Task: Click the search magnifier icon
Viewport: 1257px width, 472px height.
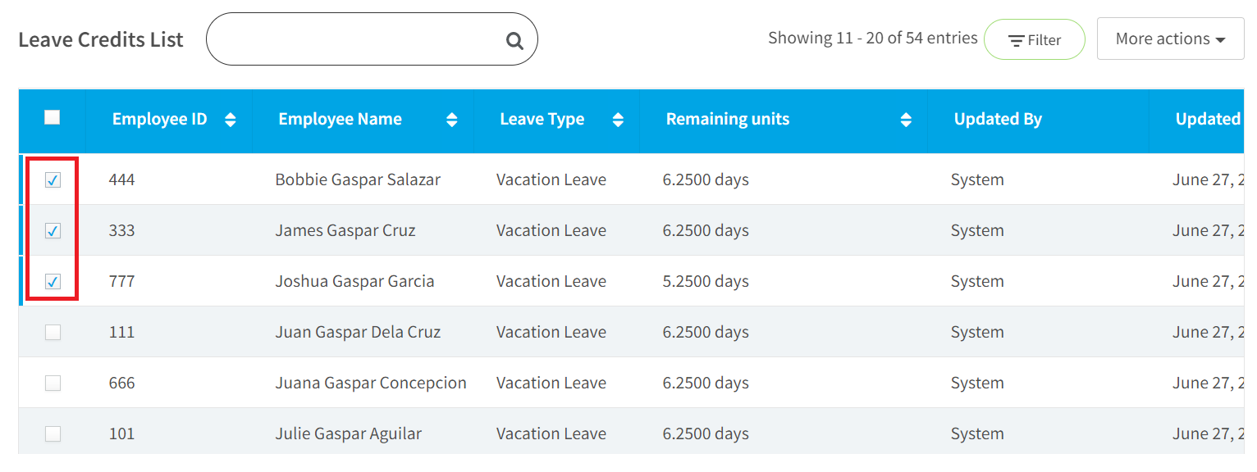Action: pyautogui.click(x=514, y=40)
